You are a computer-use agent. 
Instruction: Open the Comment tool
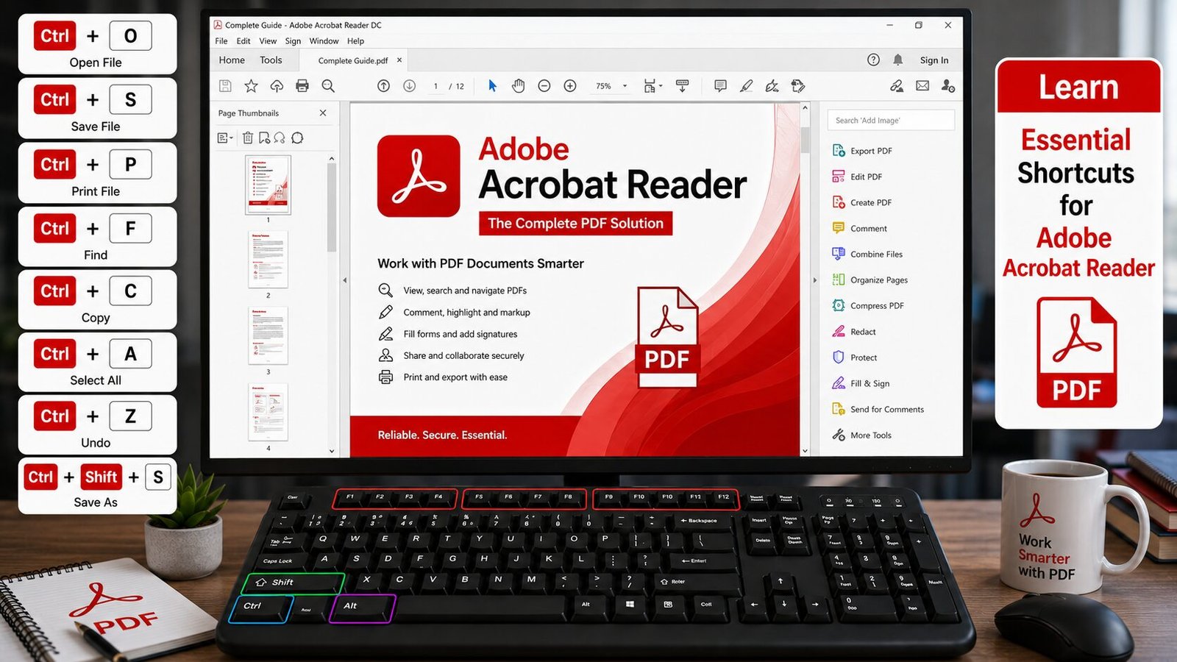point(859,228)
